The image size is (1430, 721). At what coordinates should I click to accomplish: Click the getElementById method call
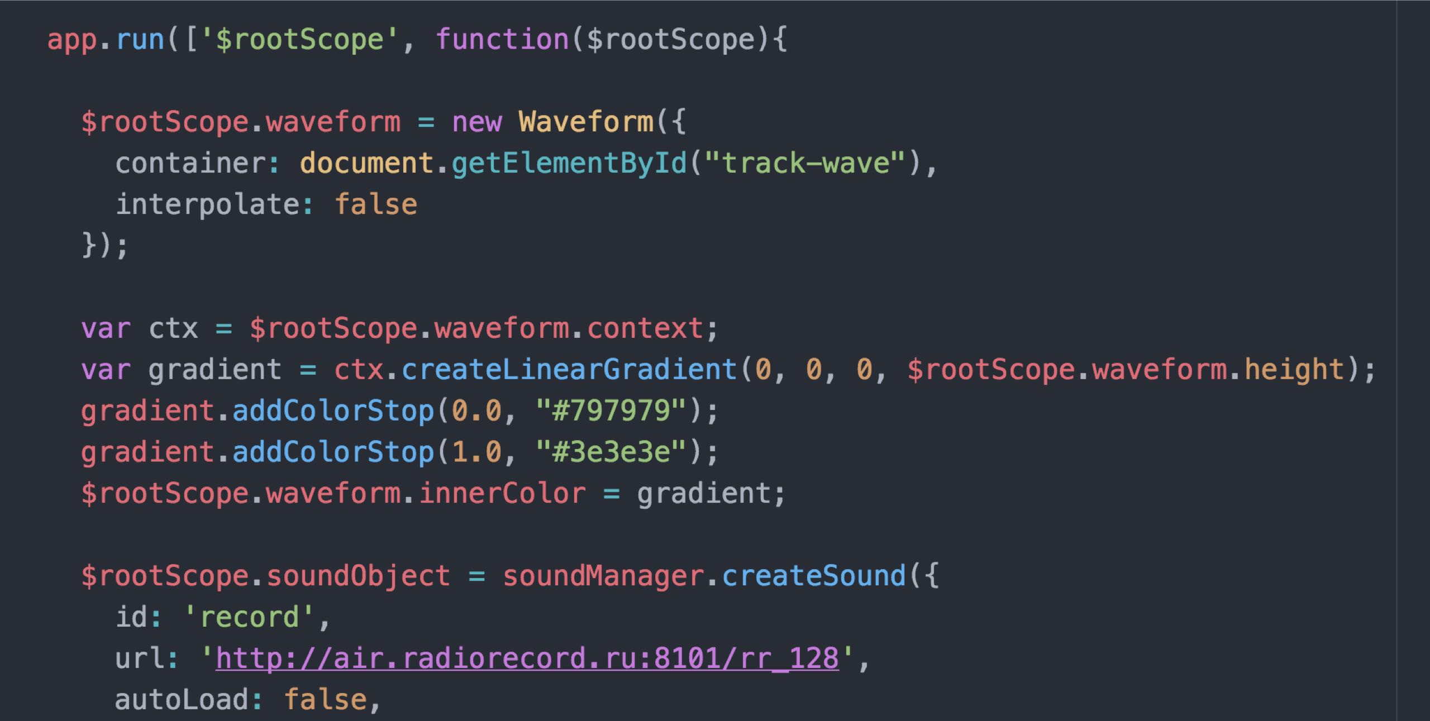click(x=569, y=163)
